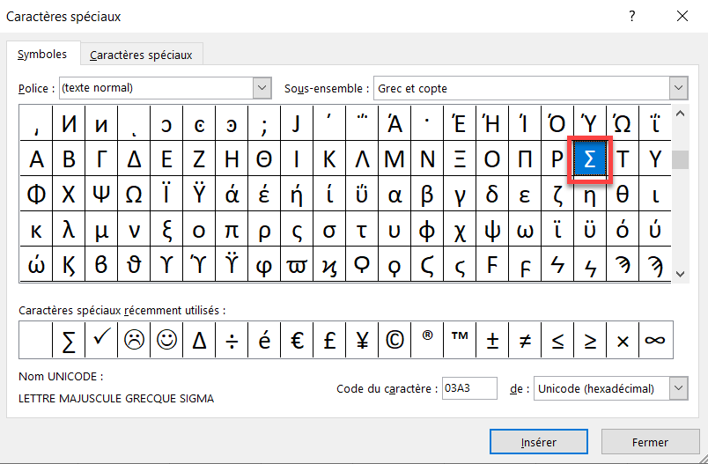Select the check mark in recent symbols
Image resolution: width=708 pixels, height=464 pixels.
point(101,340)
